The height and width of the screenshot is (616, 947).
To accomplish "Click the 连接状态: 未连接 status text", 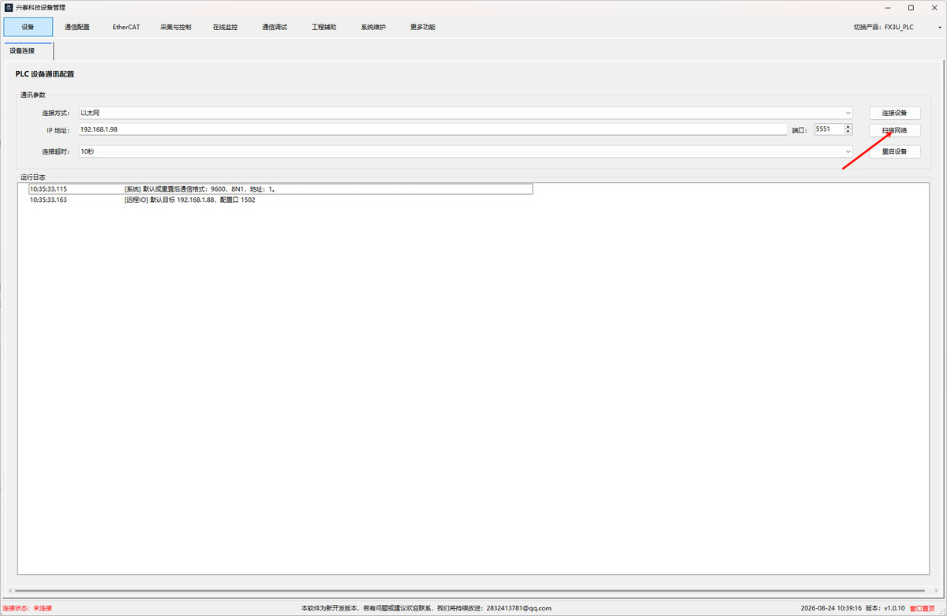I will click(x=27, y=608).
